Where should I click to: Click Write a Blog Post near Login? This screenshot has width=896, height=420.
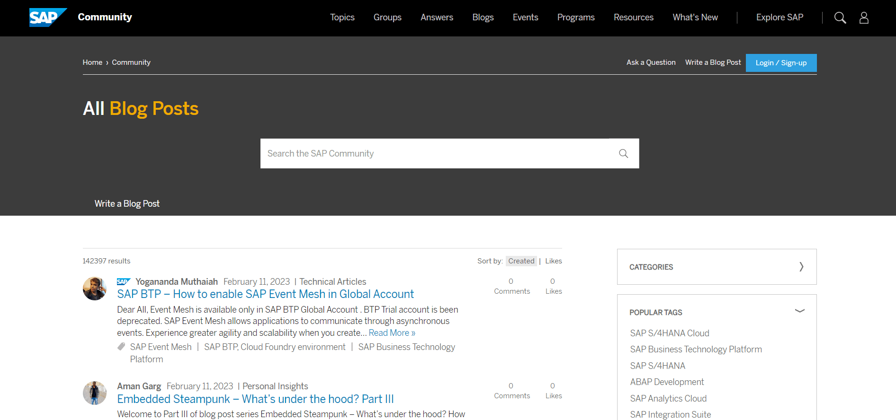(713, 62)
